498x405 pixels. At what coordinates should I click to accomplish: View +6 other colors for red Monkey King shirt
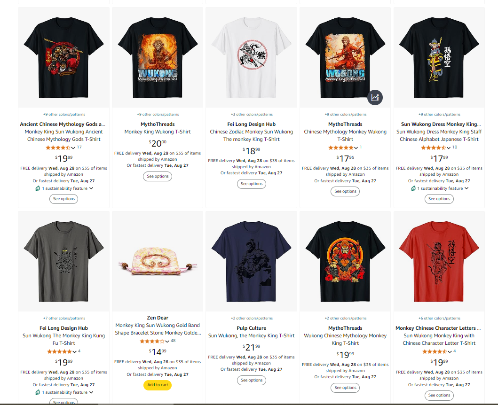(x=439, y=318)
